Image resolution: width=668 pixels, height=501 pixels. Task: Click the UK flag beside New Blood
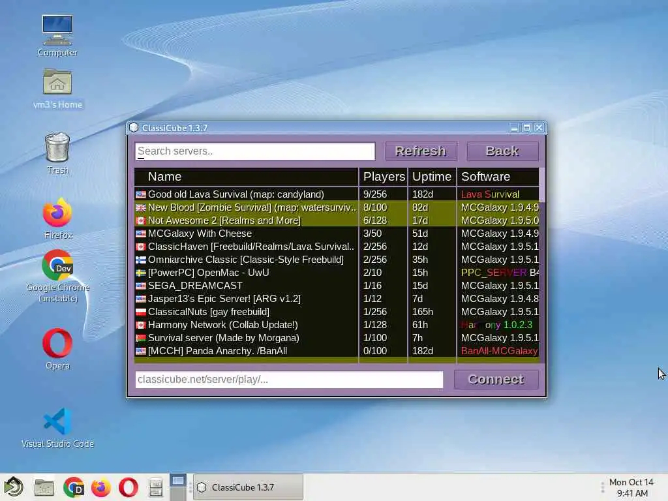point(141,208)
